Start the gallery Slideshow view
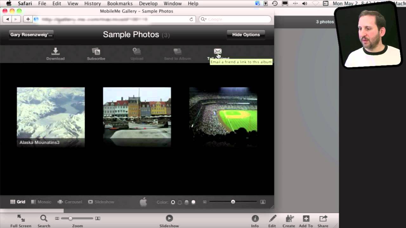The width and height of the screenshot is (406, 228). pyautogui.click(x=101, y=202)
